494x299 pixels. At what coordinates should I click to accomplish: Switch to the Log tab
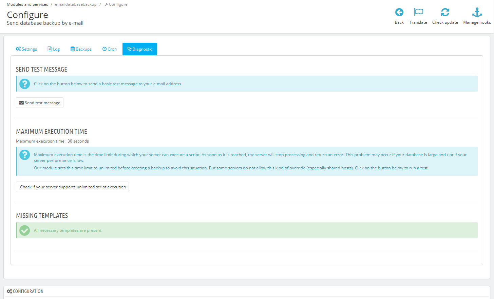pyautogui.click(x=54, y=49)
